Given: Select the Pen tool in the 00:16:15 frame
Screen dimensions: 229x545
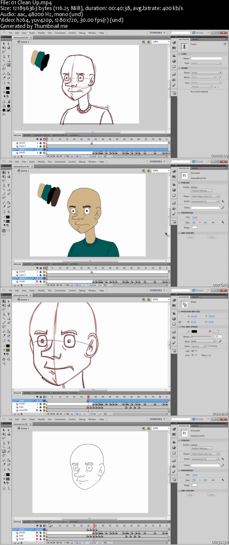Looking at the screenshot, I should tap(4, 185).
